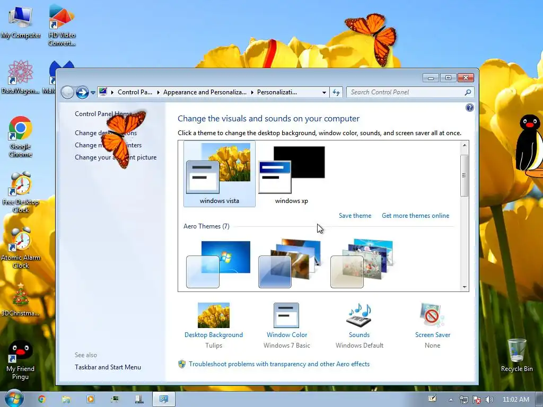Open Atomic Alarm Clock shortcut

(x=21, y=248)
